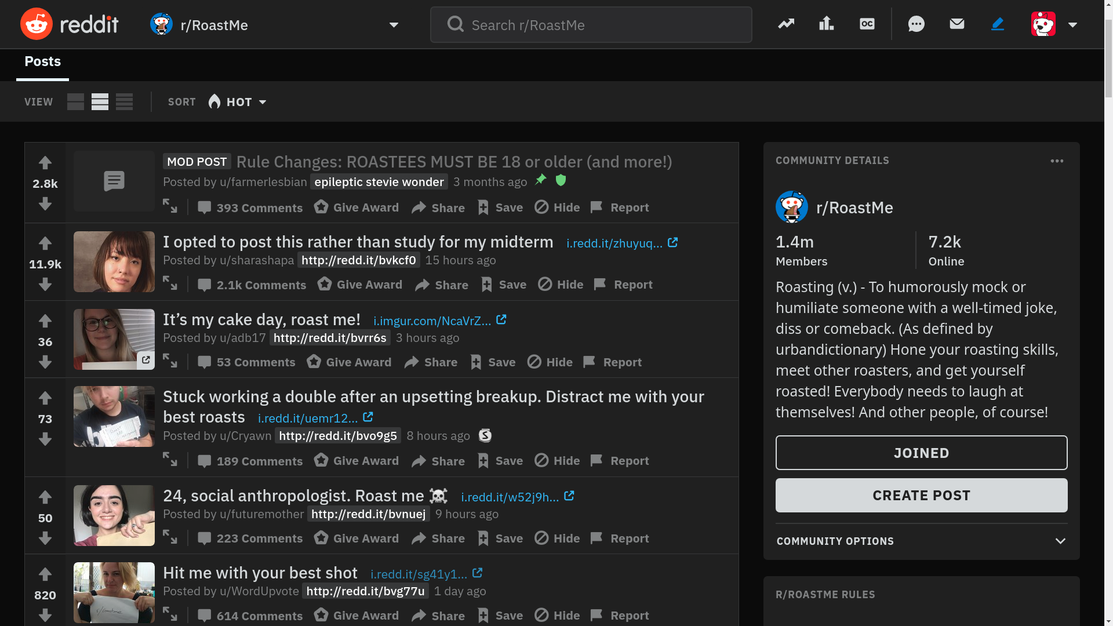Image resolution: width=1113 pixels, height=626 pixels.
Task: Click the JOINED button
Action: (x=921, y=453)
